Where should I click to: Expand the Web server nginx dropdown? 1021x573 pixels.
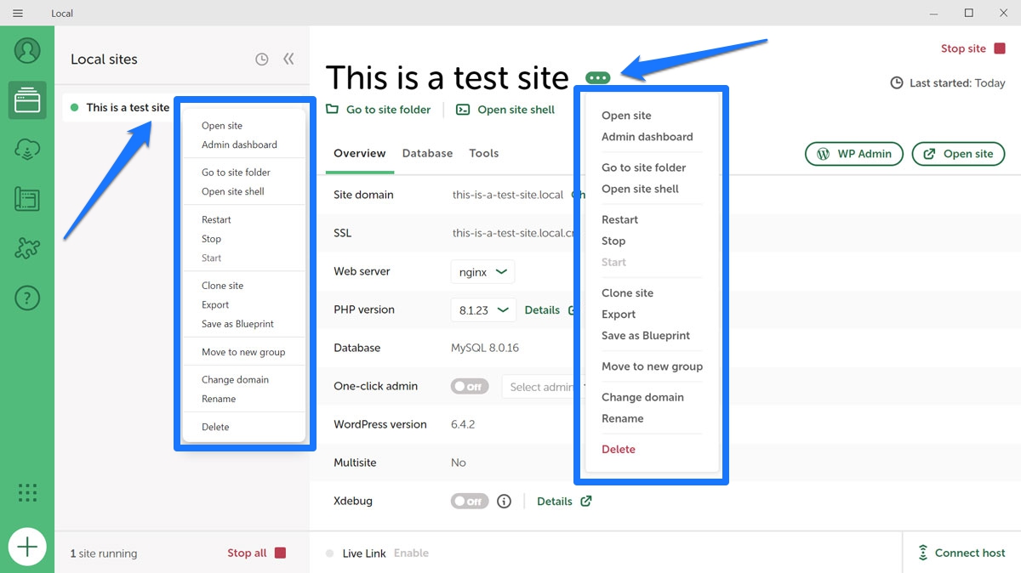click(x=482, y=272)
